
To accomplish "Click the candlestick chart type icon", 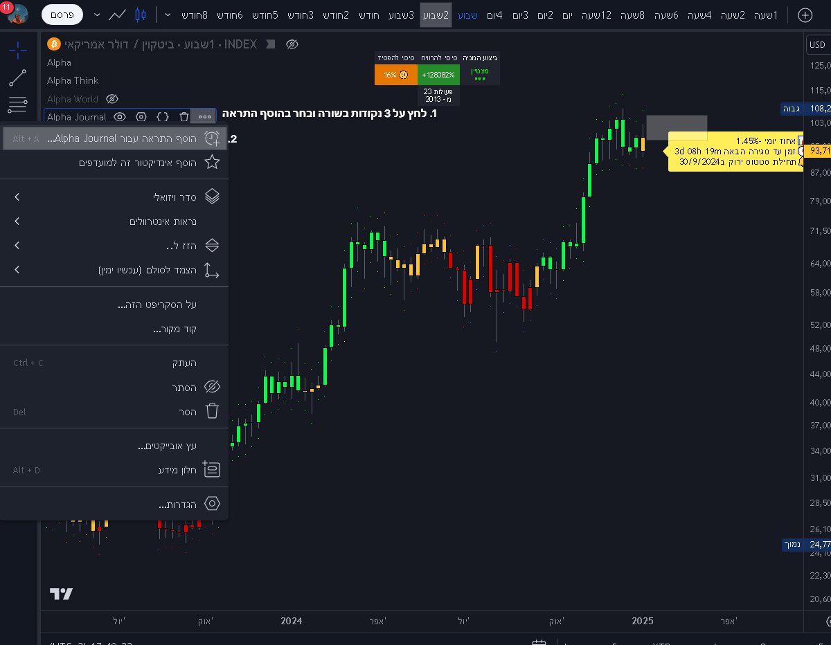I will [141, 15].
